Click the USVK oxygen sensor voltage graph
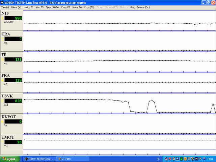216x162 pixels. 119,103
